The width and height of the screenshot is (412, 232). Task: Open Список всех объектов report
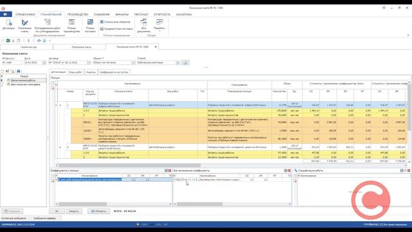115,22
